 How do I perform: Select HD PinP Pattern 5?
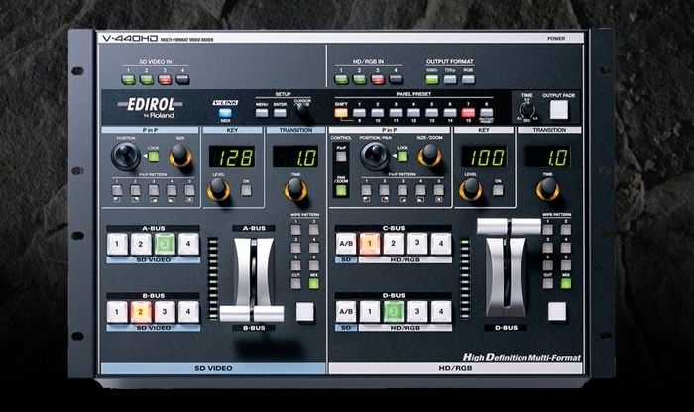[x=438, y=191]
